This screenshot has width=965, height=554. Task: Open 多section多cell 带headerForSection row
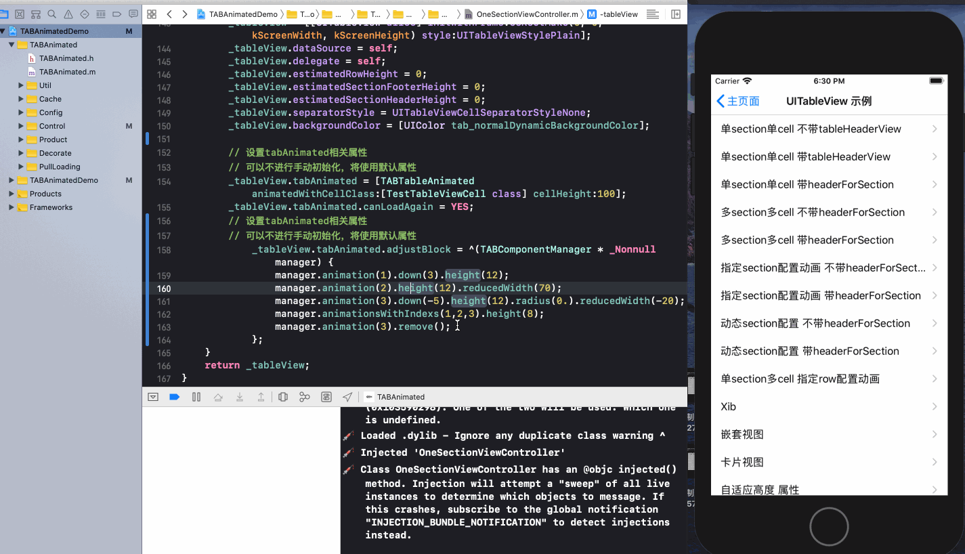coord(829,240)
